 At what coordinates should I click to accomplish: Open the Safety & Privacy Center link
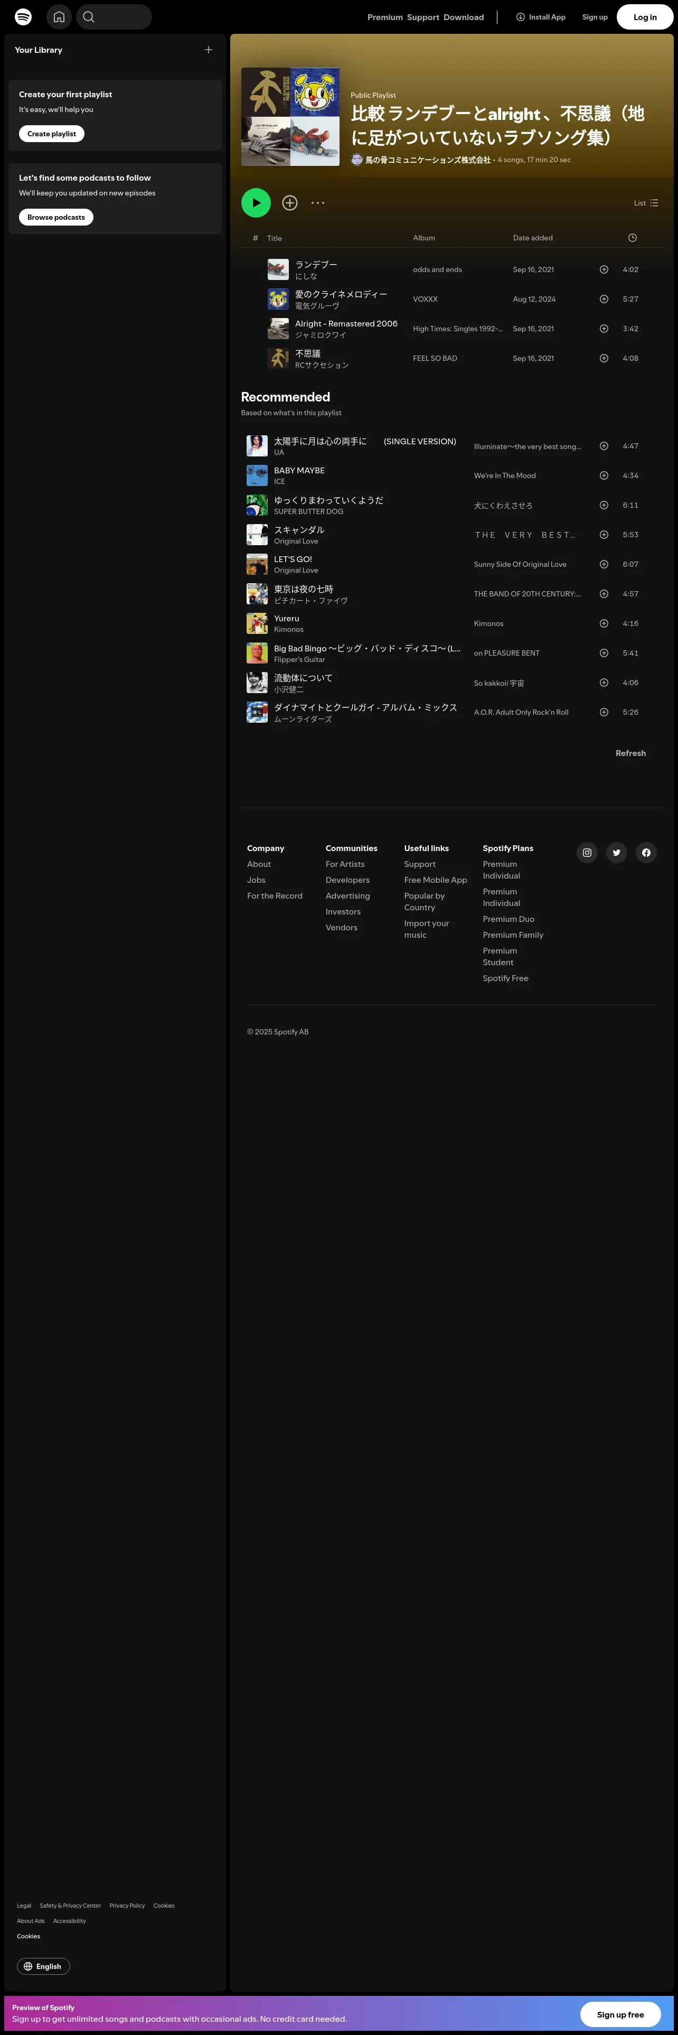point(70,1906)
